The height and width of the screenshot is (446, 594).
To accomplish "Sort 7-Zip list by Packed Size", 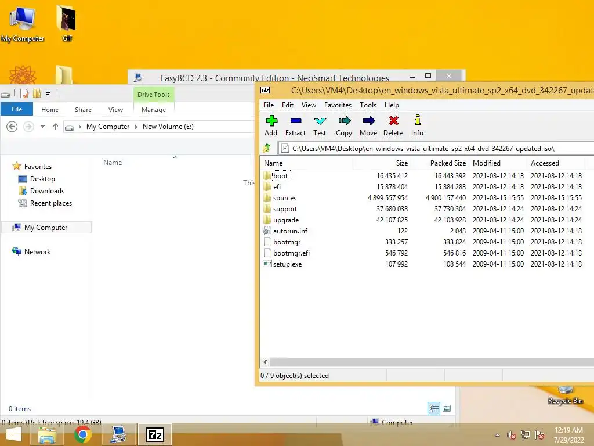I will 440,163.
